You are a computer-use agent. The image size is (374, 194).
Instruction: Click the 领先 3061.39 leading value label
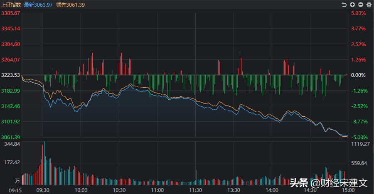tap(70, 5)
